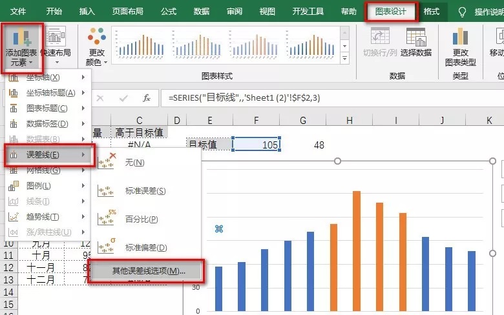Click the Change Colors (更改颜色) palette icon
The width and height of the screenshot is (504, 315).
coord(96,38)
